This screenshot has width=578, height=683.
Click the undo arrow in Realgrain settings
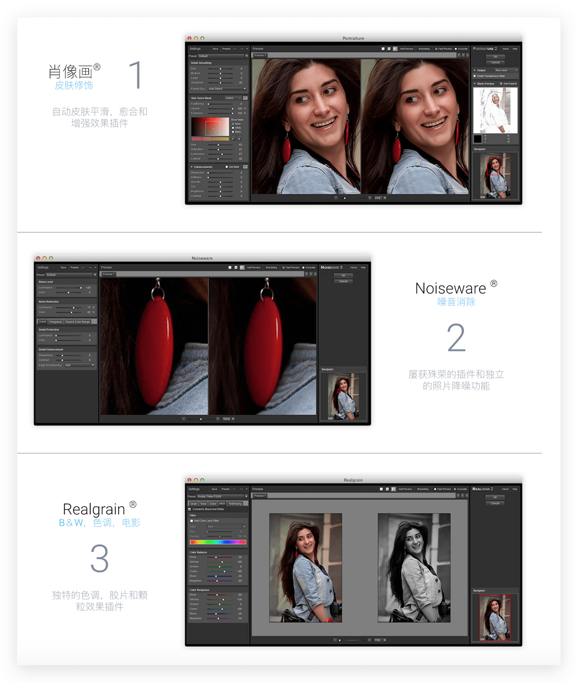235,489
